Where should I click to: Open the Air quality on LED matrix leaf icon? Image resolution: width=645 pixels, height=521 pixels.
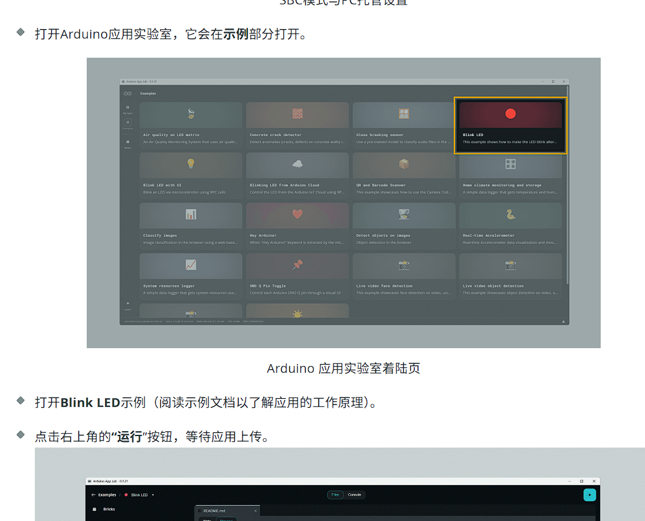pos(191,113)
